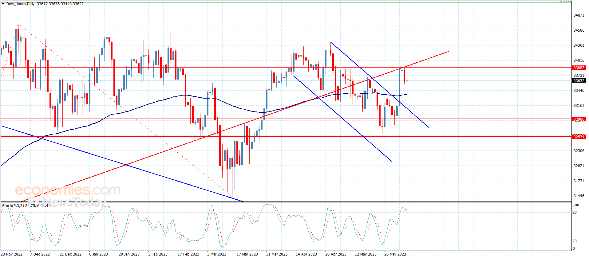Click the 14 Apr 2023 date label

[306, 254]
